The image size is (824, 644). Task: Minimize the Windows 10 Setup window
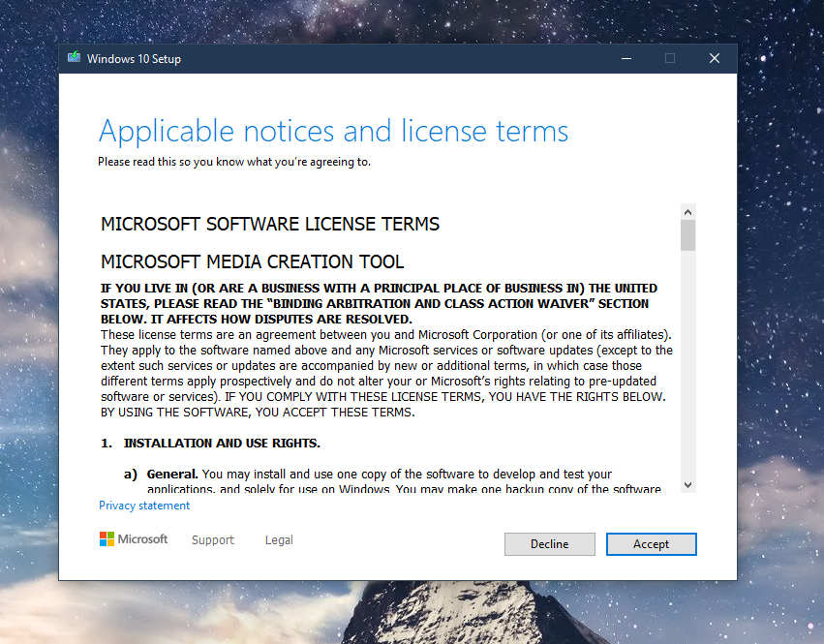click(626, 58)
